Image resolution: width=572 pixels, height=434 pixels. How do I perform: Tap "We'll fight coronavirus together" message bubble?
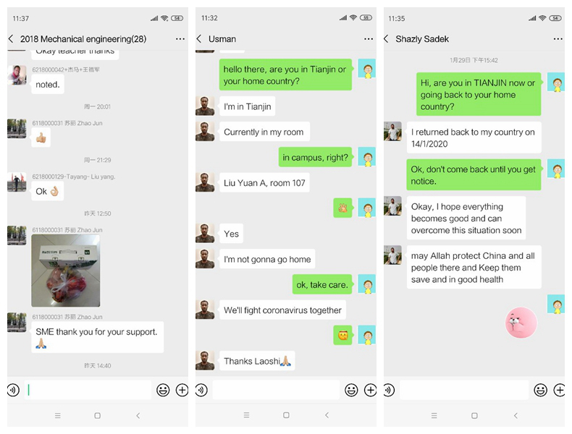[x=282, y=310]
